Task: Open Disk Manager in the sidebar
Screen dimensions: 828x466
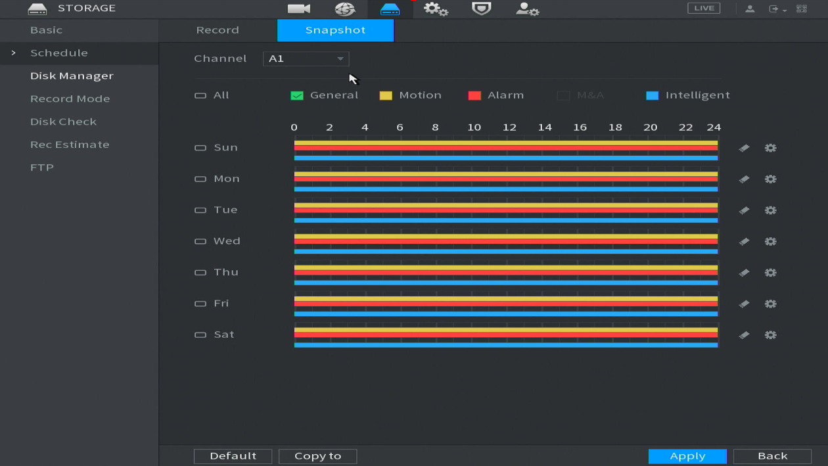Action: (x=72, y=76)
